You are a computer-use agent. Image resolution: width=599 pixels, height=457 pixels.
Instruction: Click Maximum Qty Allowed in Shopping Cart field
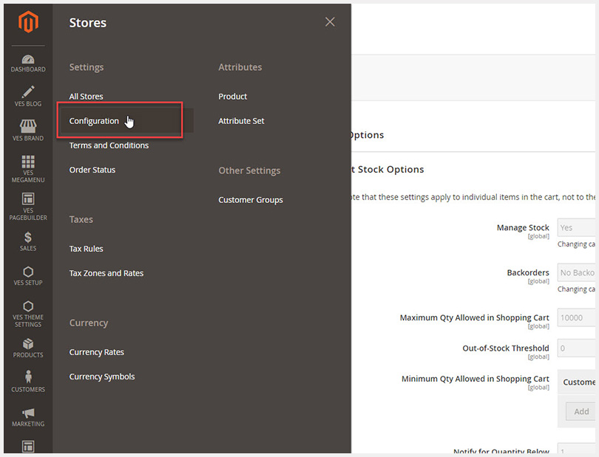click(x=577, y=318)
